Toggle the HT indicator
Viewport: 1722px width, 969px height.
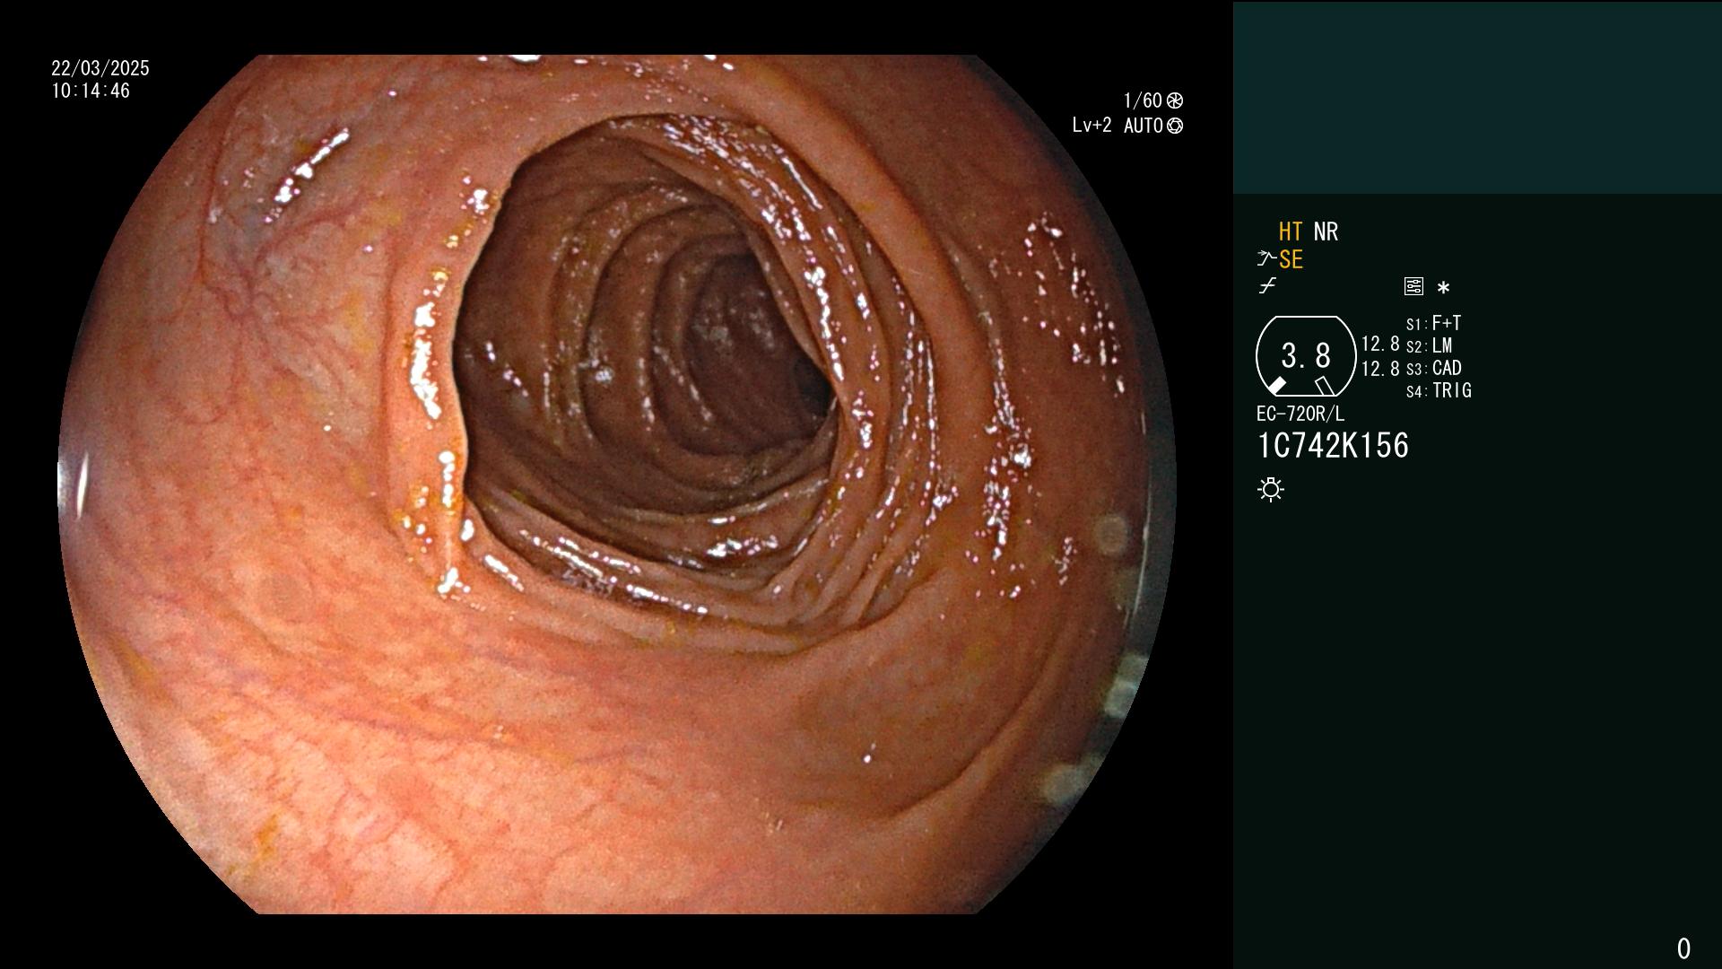(1291, 231)
